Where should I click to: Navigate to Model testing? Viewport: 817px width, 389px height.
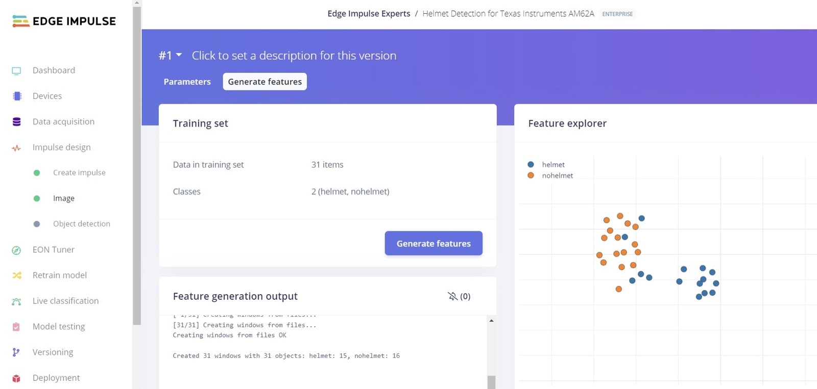pos(59,326)
